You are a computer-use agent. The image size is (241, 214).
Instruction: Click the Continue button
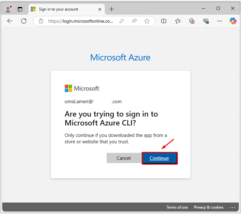coord(160,158)
